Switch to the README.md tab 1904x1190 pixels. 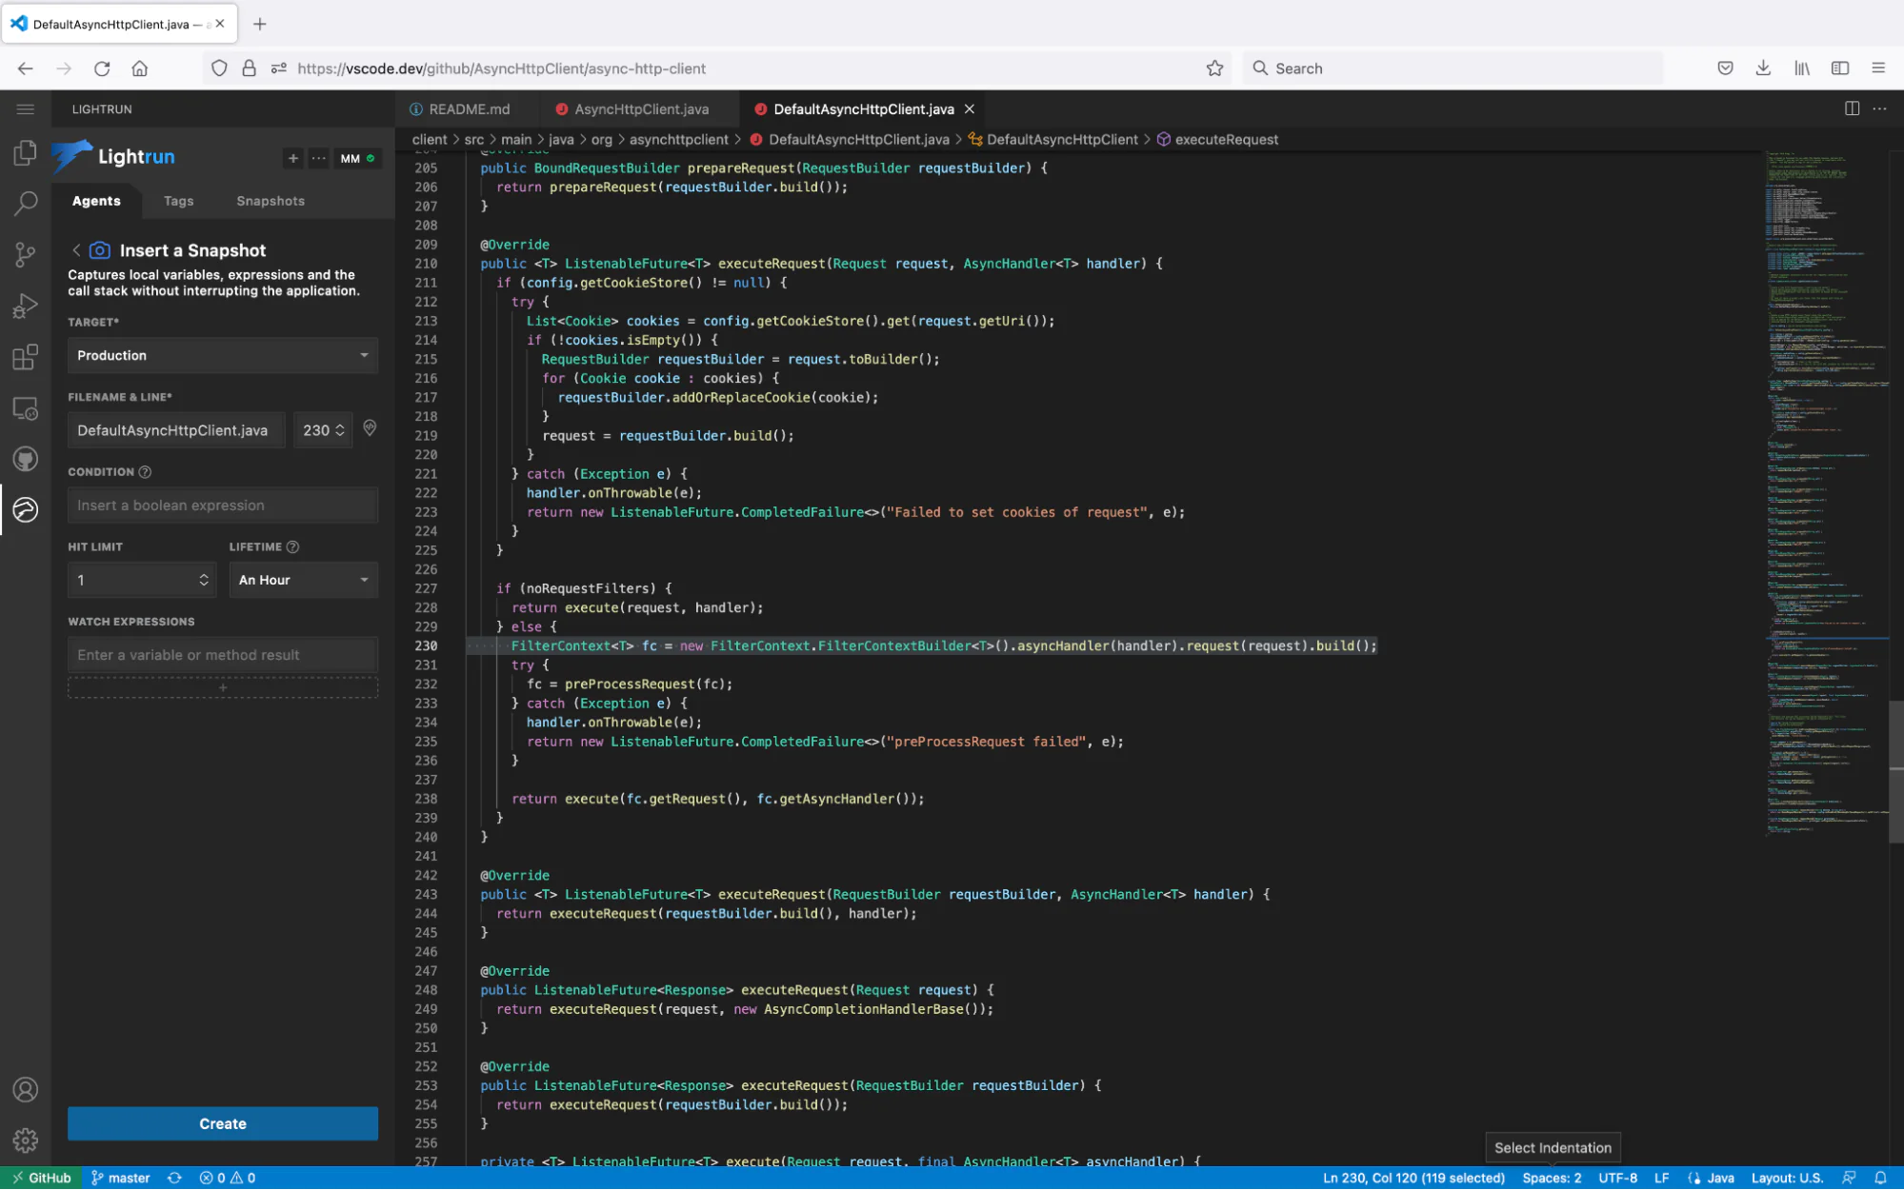point(466,109)
